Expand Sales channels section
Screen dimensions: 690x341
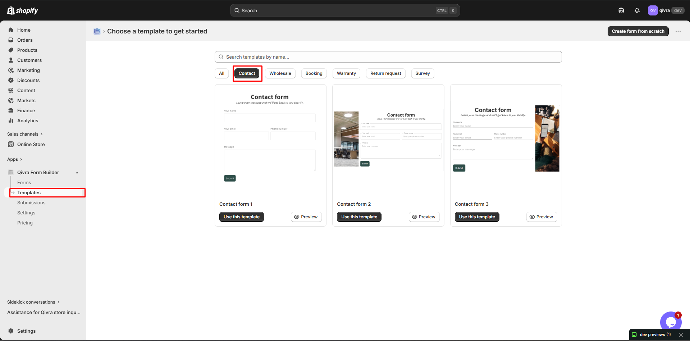click(25, 134)
